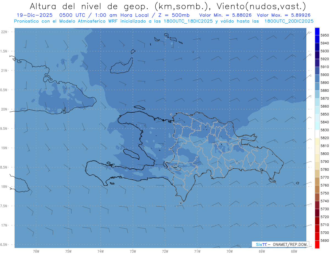This screenshot has height=255, width=330.
Task: Click the legend value 5720
Action: tap(325, 217)
